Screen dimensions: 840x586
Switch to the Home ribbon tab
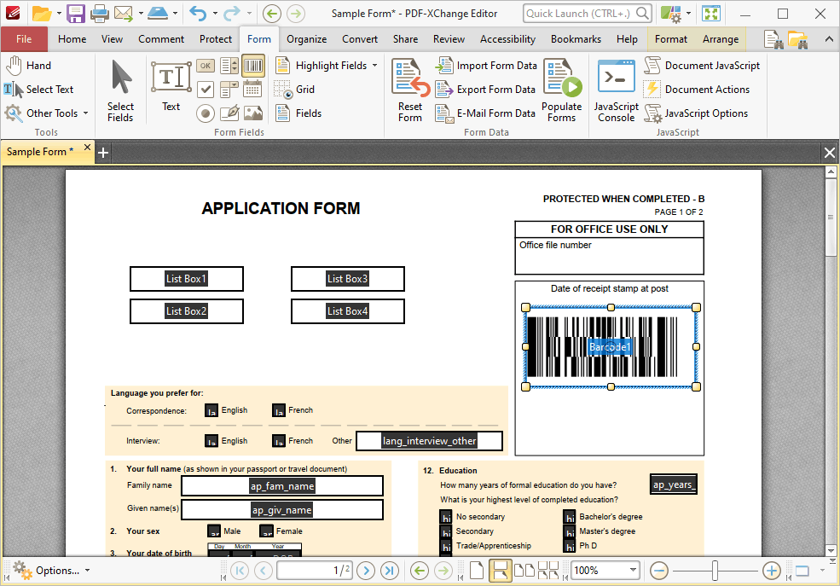72,39
